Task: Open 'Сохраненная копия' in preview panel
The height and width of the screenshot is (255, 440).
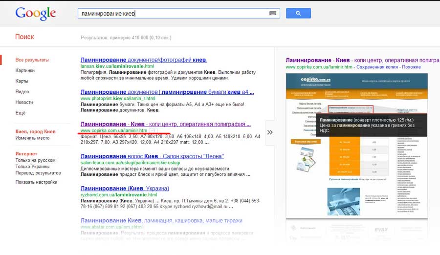Action: click(377, 67)
